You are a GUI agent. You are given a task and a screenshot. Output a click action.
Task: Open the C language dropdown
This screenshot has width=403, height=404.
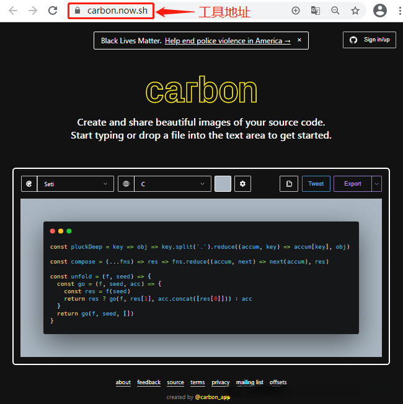point(173,184)
